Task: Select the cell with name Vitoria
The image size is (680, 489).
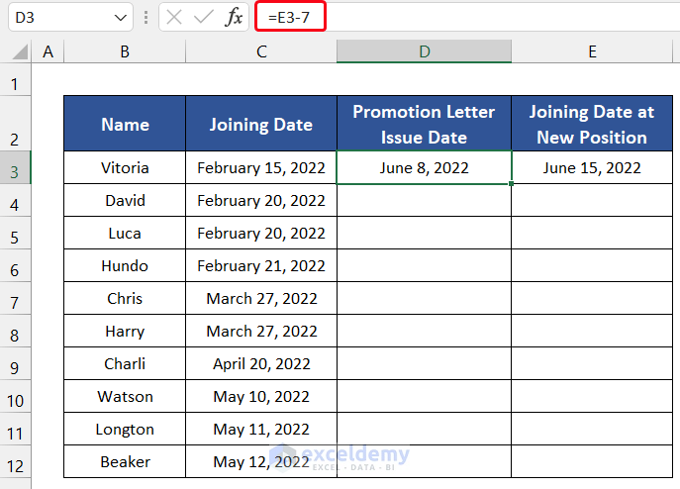Action: (125, 168)
